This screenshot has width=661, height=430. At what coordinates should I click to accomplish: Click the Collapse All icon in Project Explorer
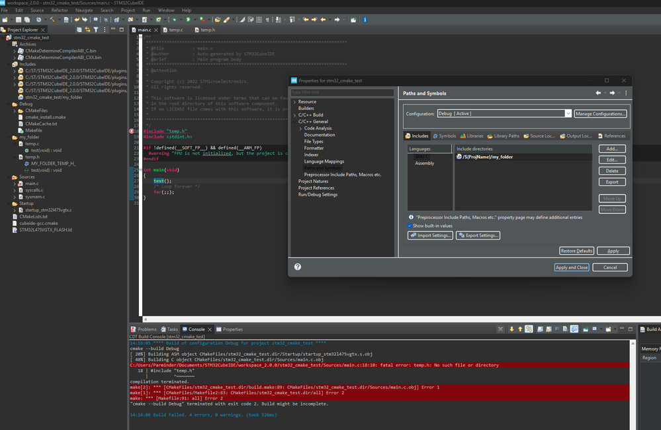(x=79, y=30)
